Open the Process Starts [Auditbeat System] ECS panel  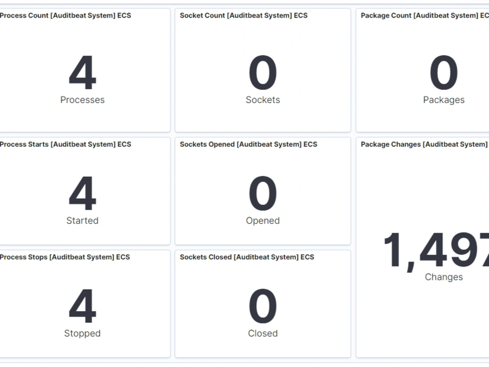pyautogui.click(x=65, y=144)
